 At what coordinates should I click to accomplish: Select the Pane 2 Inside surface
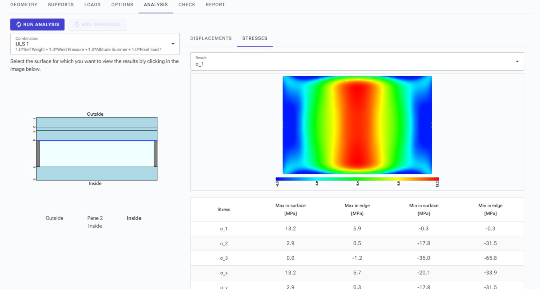pos(95,222)
